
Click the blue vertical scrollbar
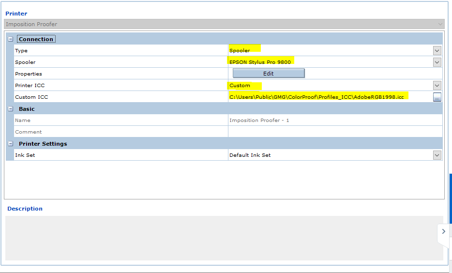pos(451,198)
